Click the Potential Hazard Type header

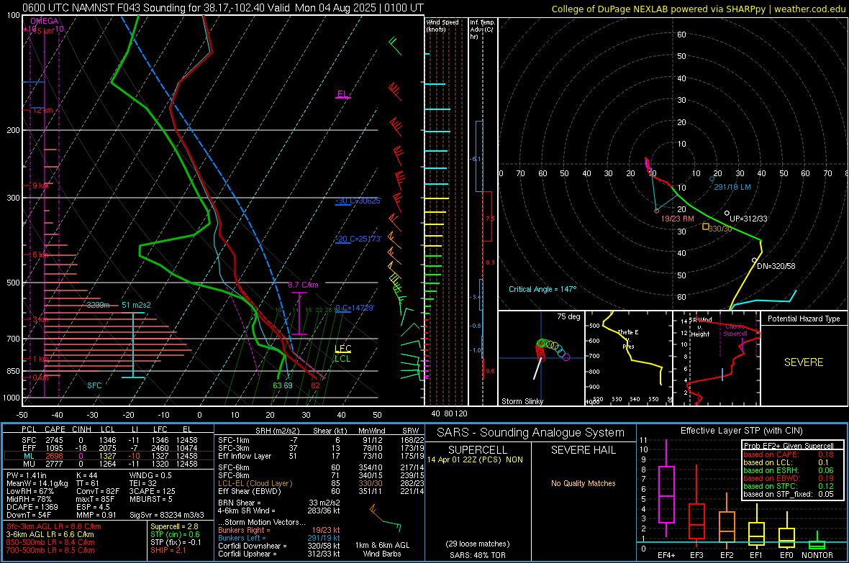tap(804, 319)
